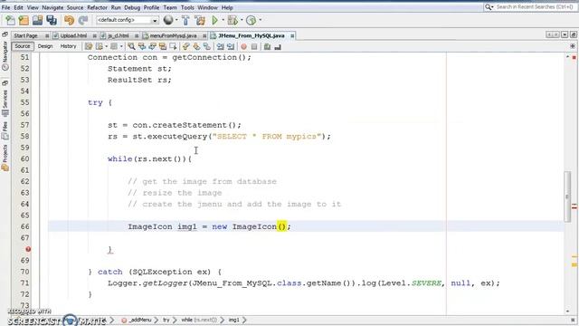The image size is (579, 326).
Task: Click the Comment lines icon
Action: pos(267,46)
